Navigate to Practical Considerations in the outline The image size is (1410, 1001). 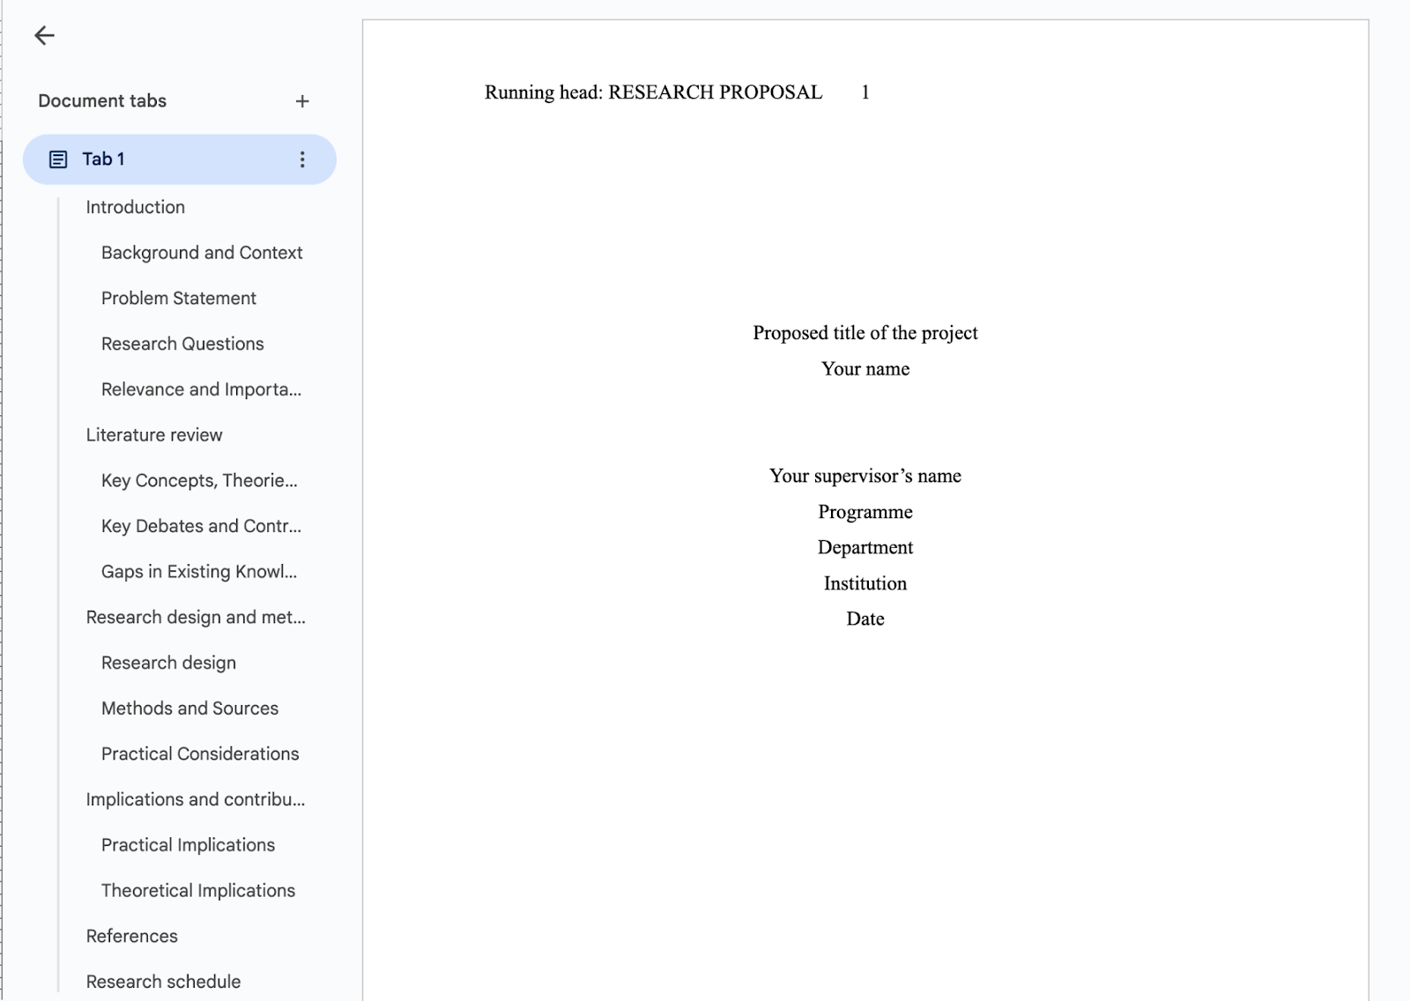tap(201, 753)
